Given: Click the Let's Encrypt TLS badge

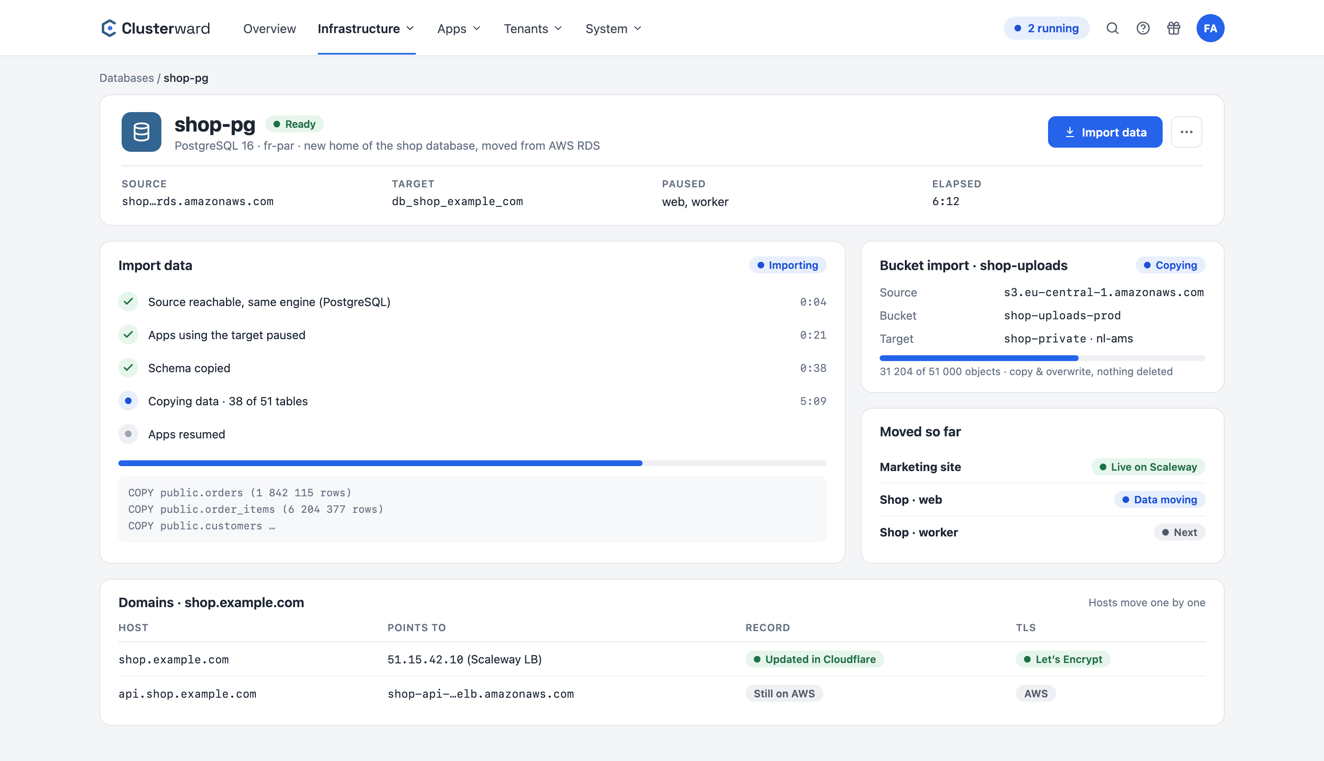Looking at the screenshot, I should pyautogui.click(x=1063, y=659).
